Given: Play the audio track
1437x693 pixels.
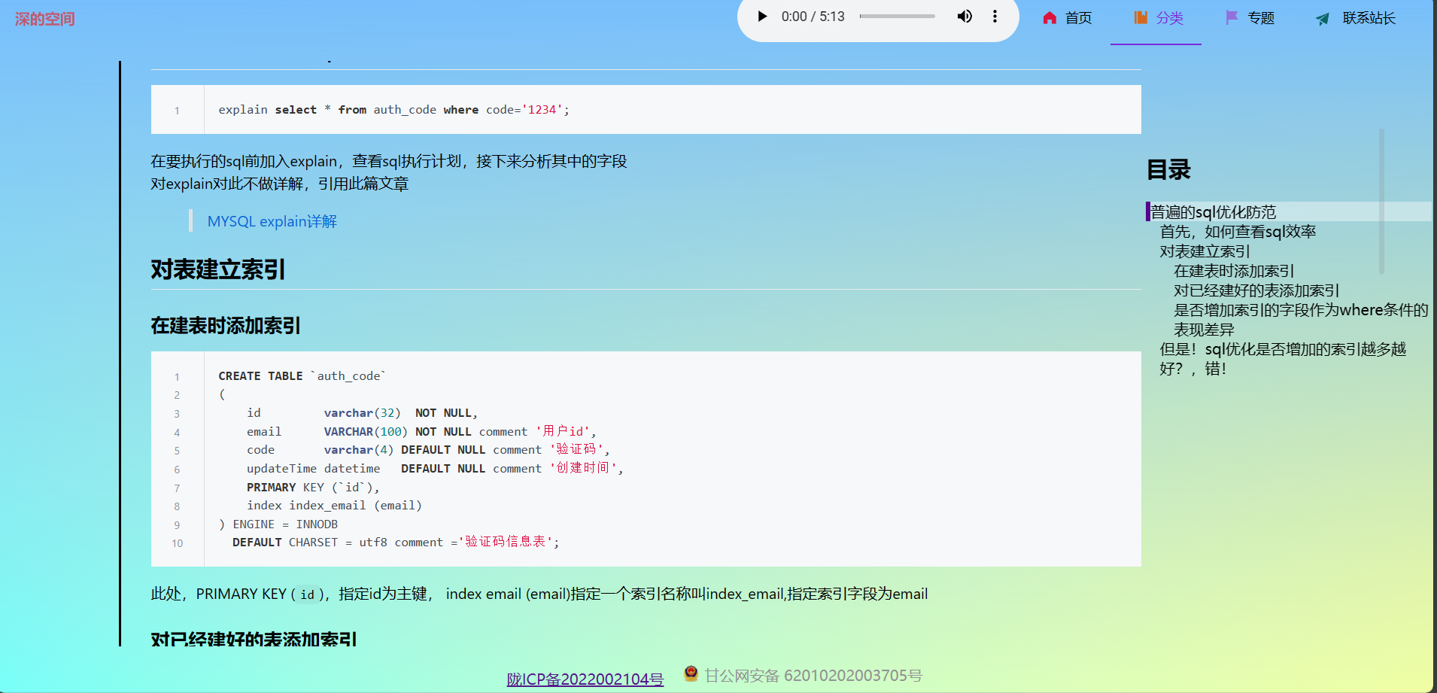Looking at the screenshot, I should [x=762, y=17].
